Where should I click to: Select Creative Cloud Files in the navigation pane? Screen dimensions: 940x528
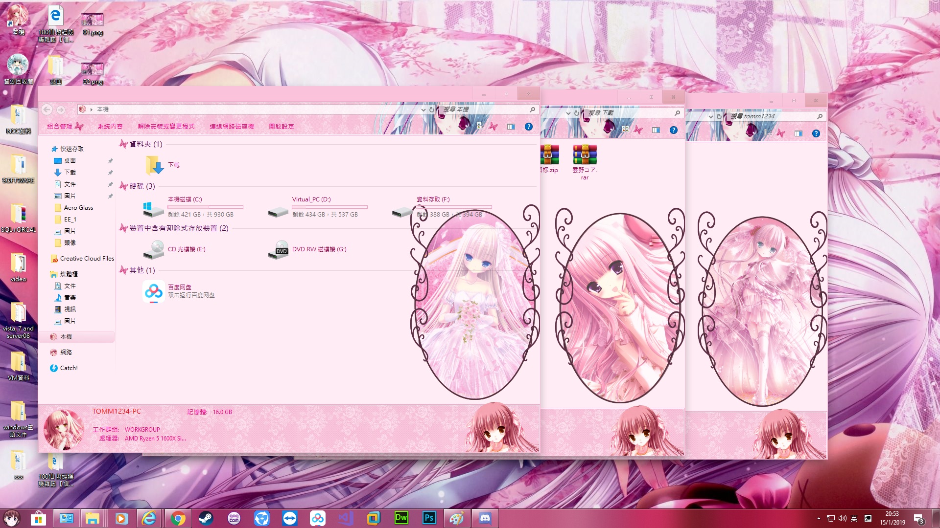[x=87, y=259]
